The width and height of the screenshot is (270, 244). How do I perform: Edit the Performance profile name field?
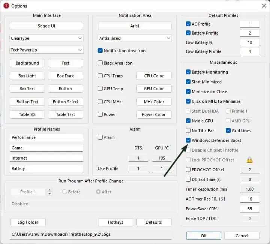[x=46, y=137]
